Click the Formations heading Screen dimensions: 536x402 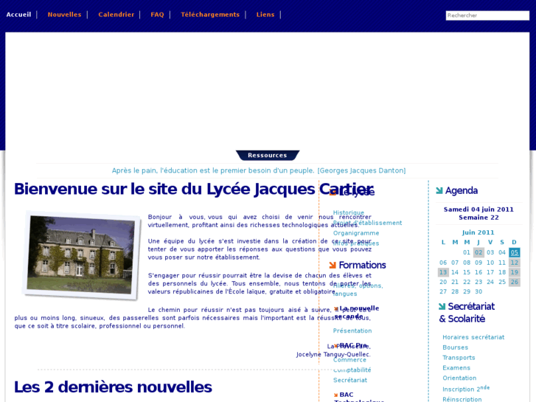362,265
